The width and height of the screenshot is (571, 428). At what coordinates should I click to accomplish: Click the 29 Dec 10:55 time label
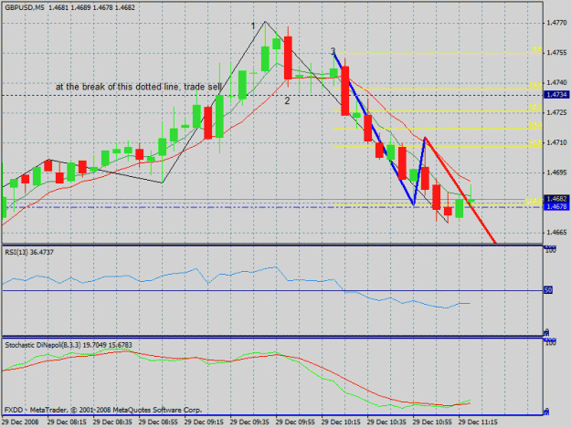tap(432, 423)
